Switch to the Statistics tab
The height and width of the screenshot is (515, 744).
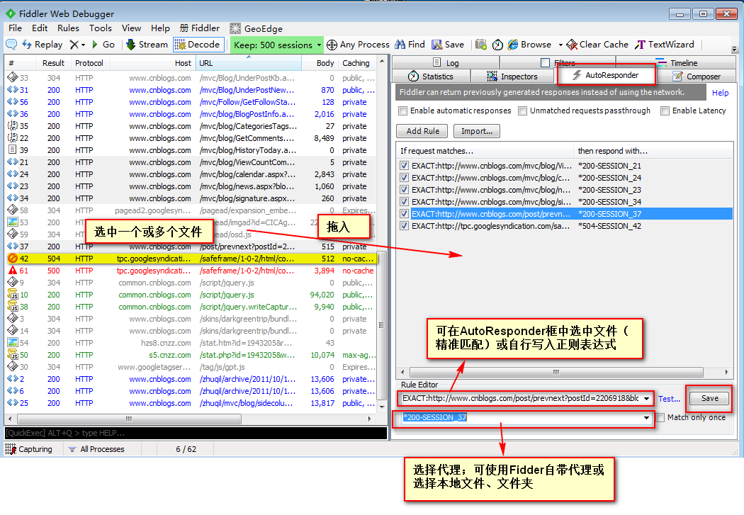coord(431,77)
